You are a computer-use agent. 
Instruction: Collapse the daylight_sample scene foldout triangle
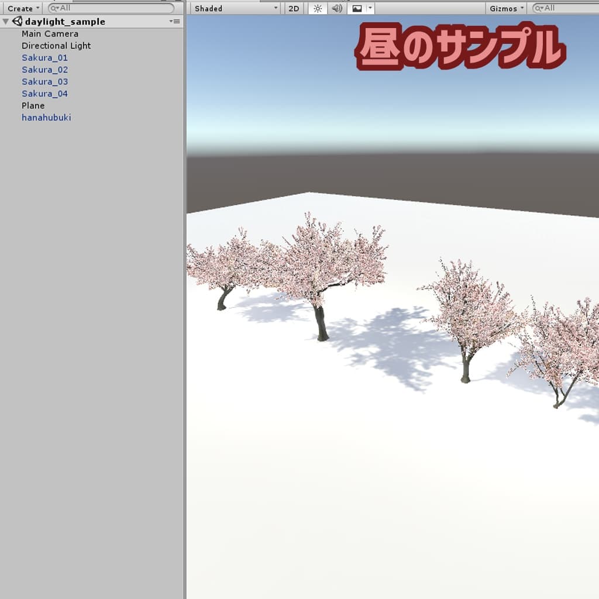tap(6, 22)
